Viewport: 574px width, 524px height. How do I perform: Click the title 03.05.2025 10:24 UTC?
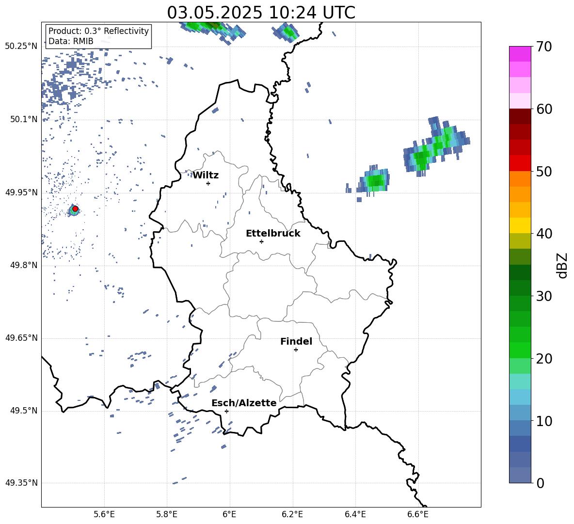click(x=261, y=13)
